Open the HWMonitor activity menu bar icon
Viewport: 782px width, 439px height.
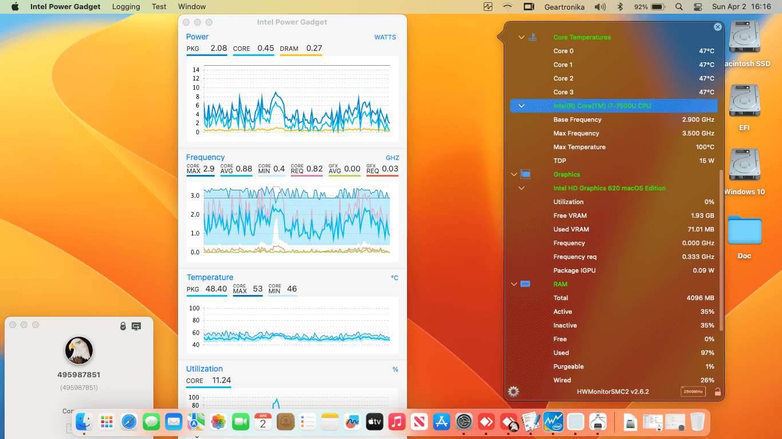click(488, 7)
